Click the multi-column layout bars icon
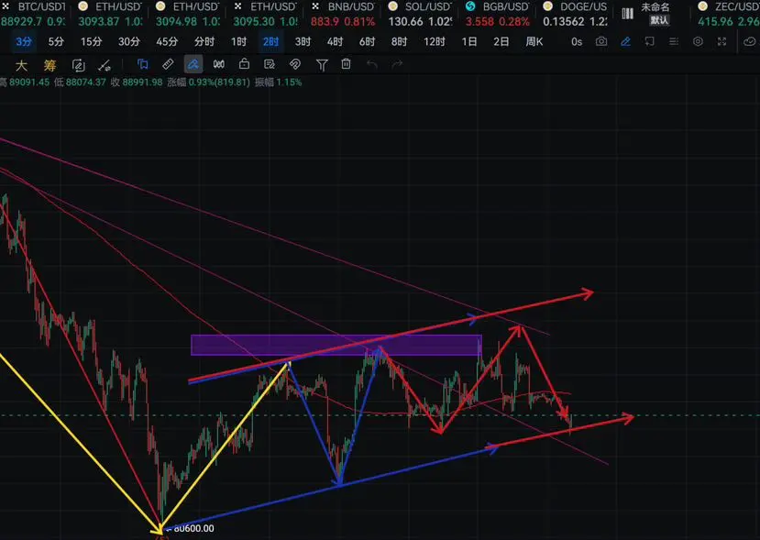760x540 pixels. point(628,14)
